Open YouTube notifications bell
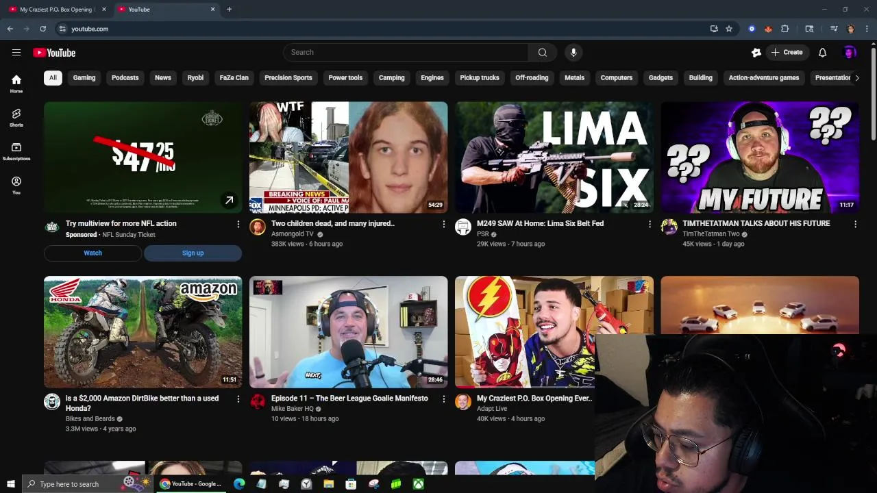 pos(822,53)
